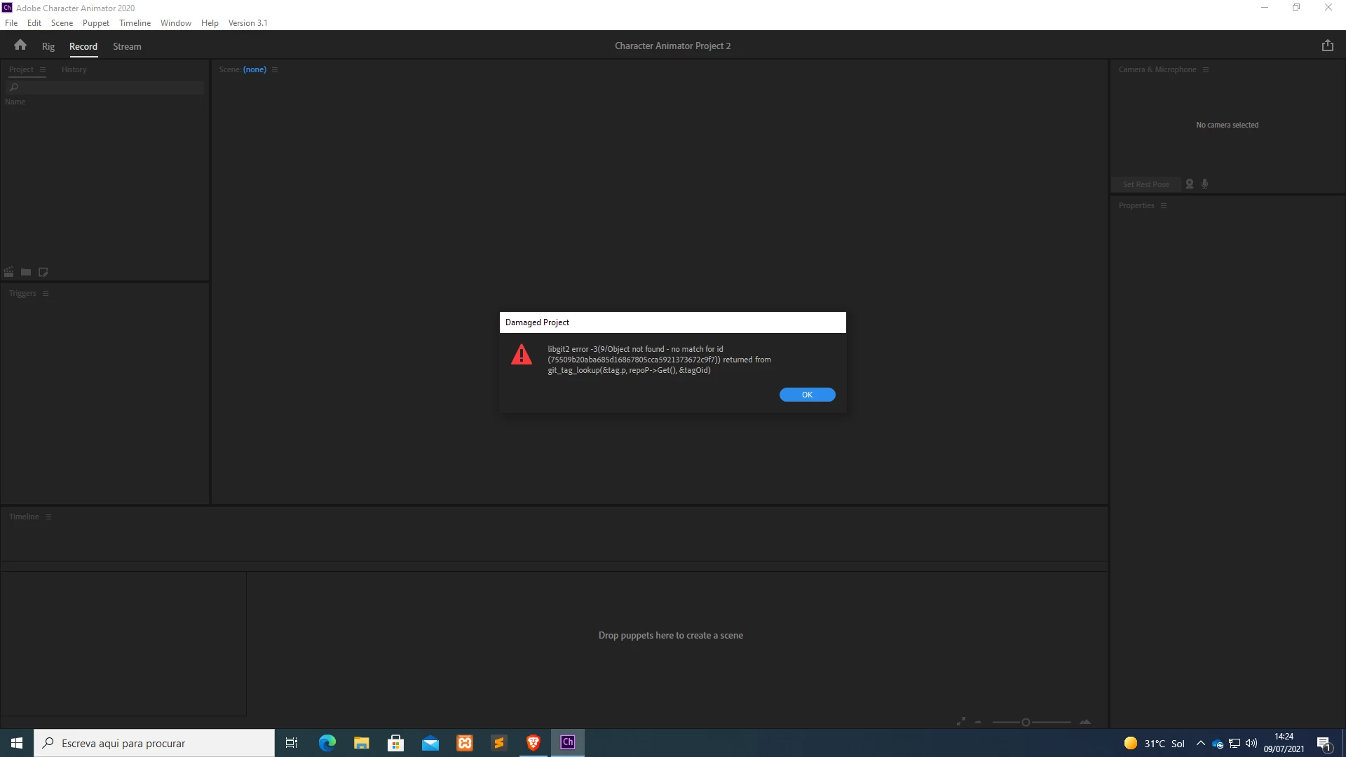Click the new puppet edit icon
1346x757 pixels.
pos(43,272)
